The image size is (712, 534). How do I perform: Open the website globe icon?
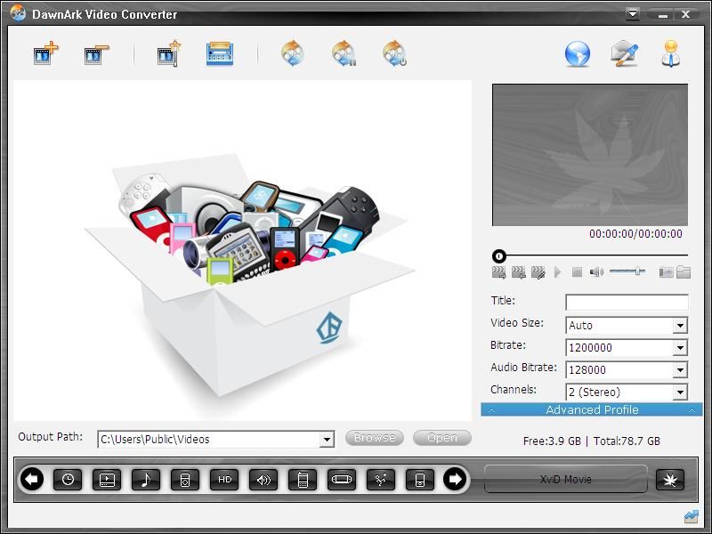pos(577,54)
